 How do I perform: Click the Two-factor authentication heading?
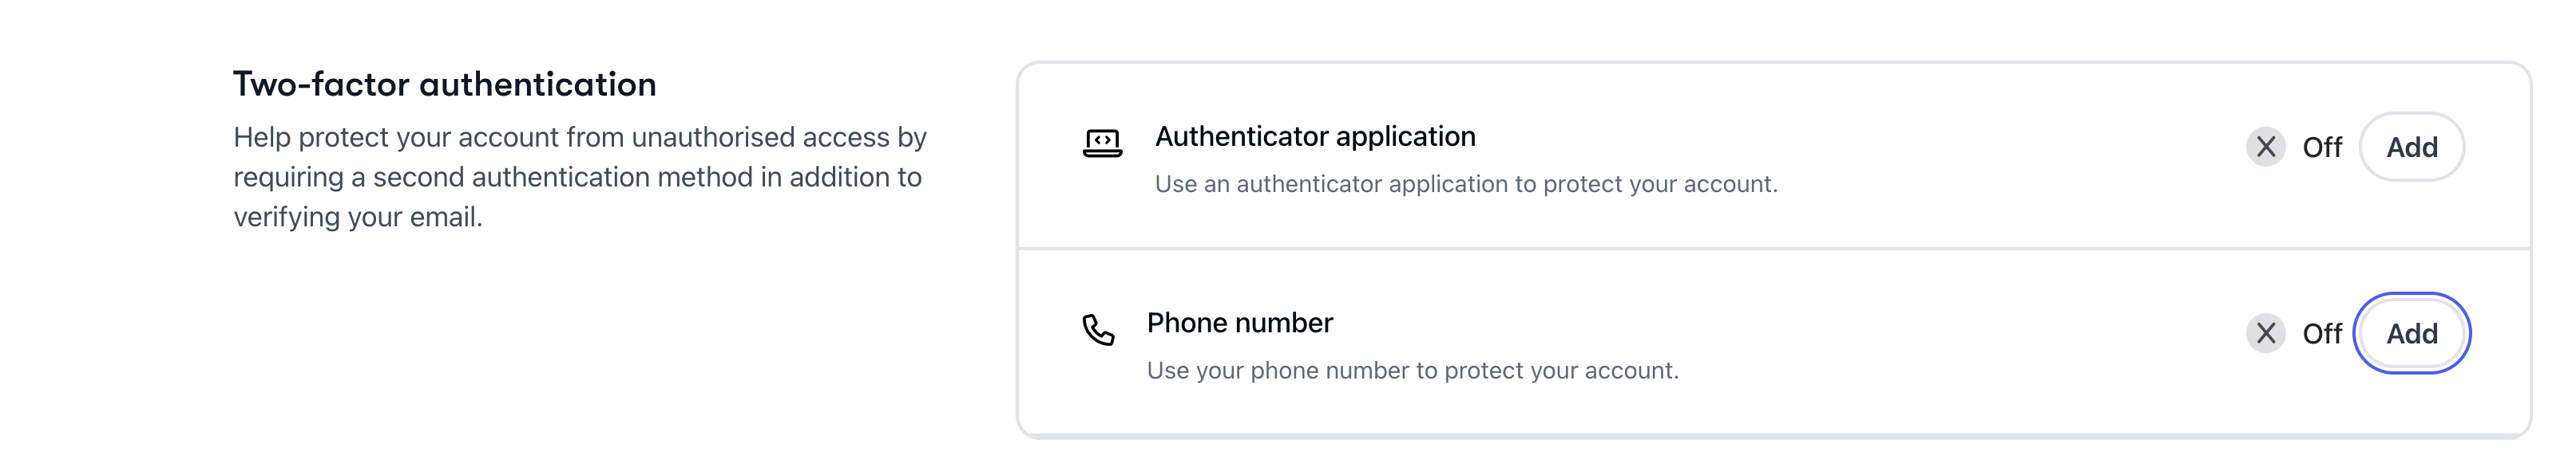coord(444,84)
